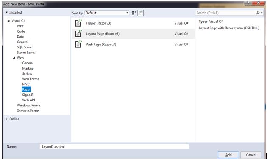267x159 pixels.
Task: Expand the Online section
Action: pyautogui.click(x=6, y=119)
